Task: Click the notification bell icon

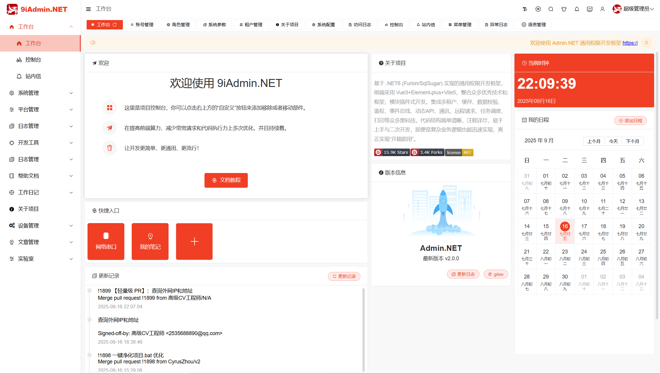Action: point(577,9)
